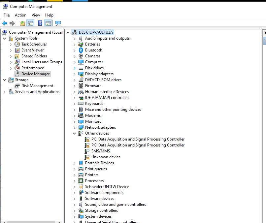Select the IDE ATA/ATAPI controllers row
Viewport: 266px width, 223px height.
pos(107,98)
